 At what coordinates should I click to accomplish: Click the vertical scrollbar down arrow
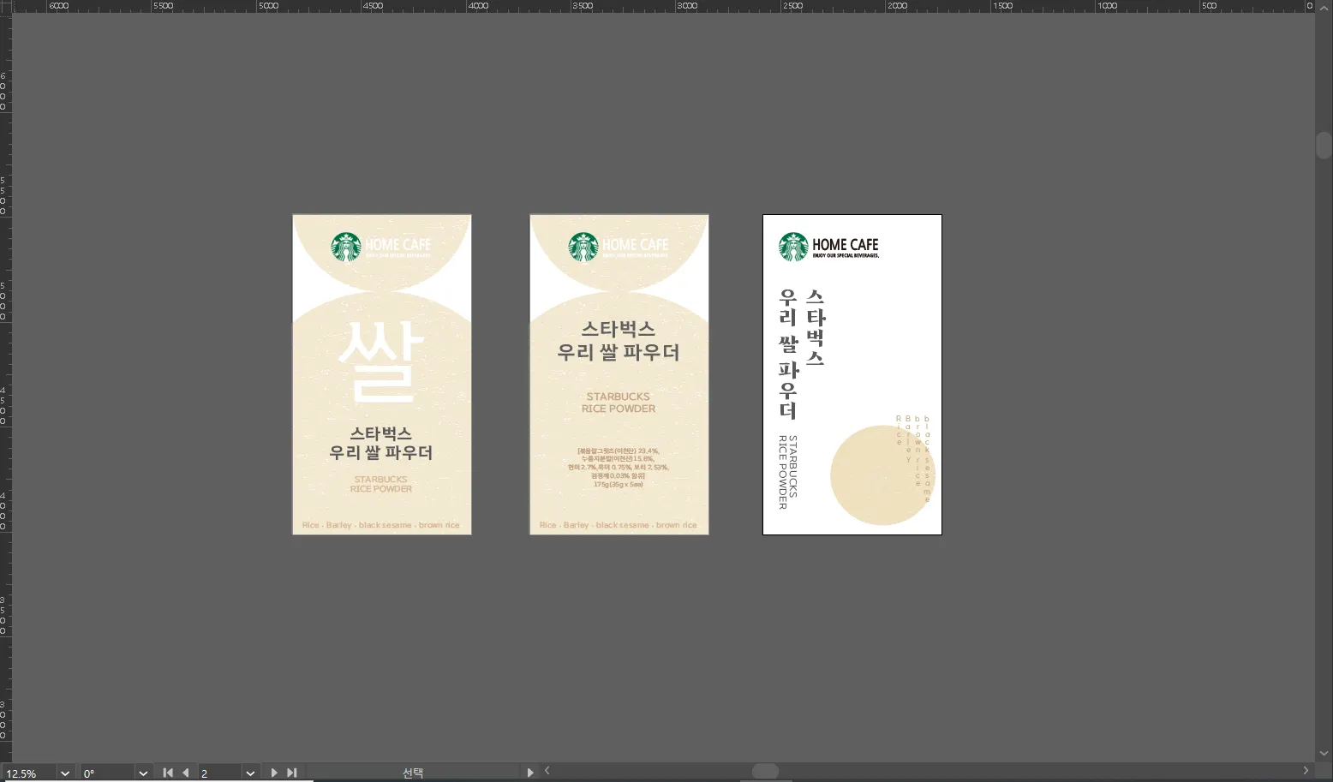[x=1324, y=754]
